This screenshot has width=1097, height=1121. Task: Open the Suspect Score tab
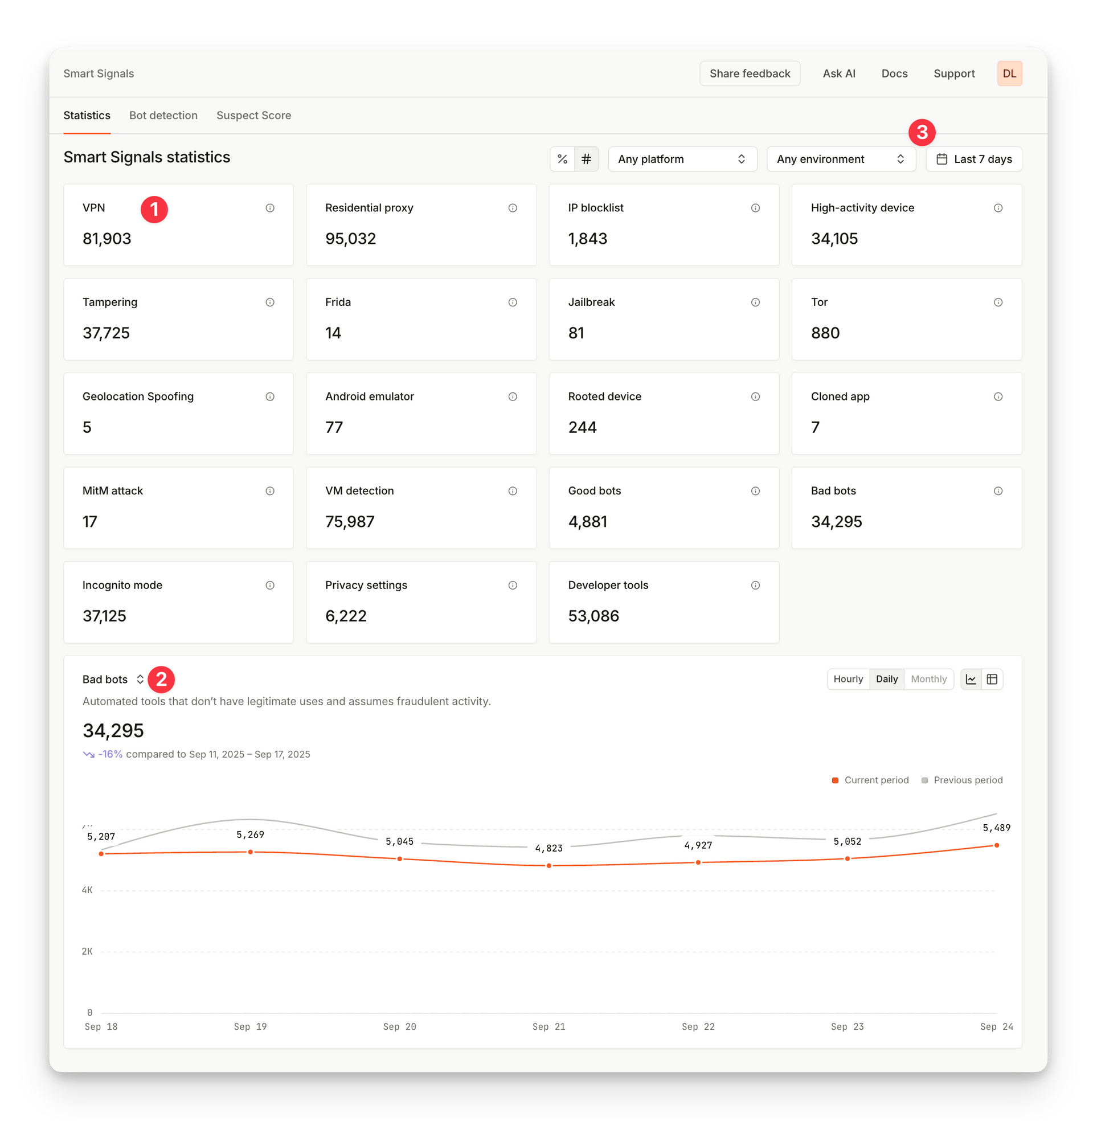[253, 115]
